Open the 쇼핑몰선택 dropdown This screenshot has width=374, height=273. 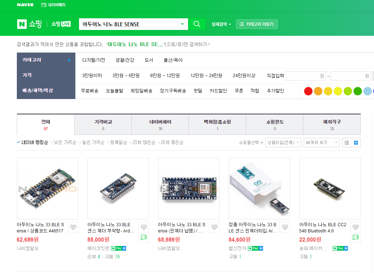[251, 143]
